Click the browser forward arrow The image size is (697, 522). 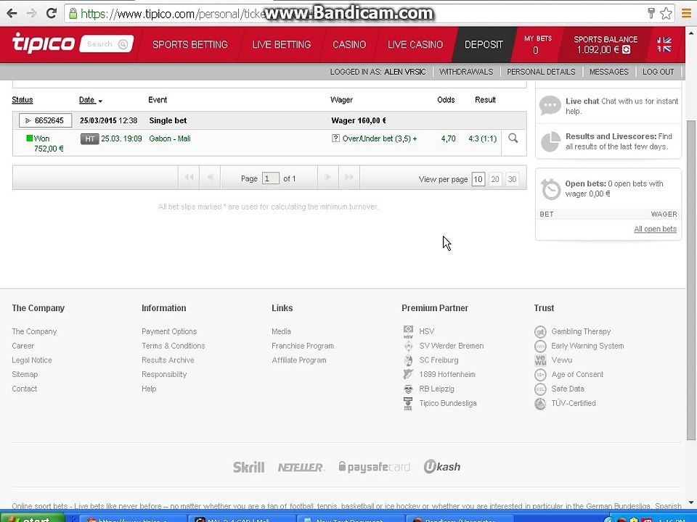31,13
